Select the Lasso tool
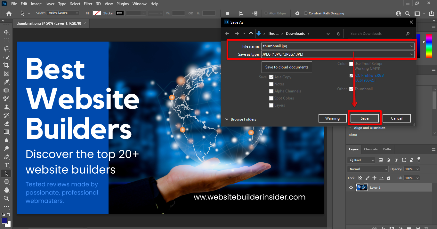 tap(6, 49)
